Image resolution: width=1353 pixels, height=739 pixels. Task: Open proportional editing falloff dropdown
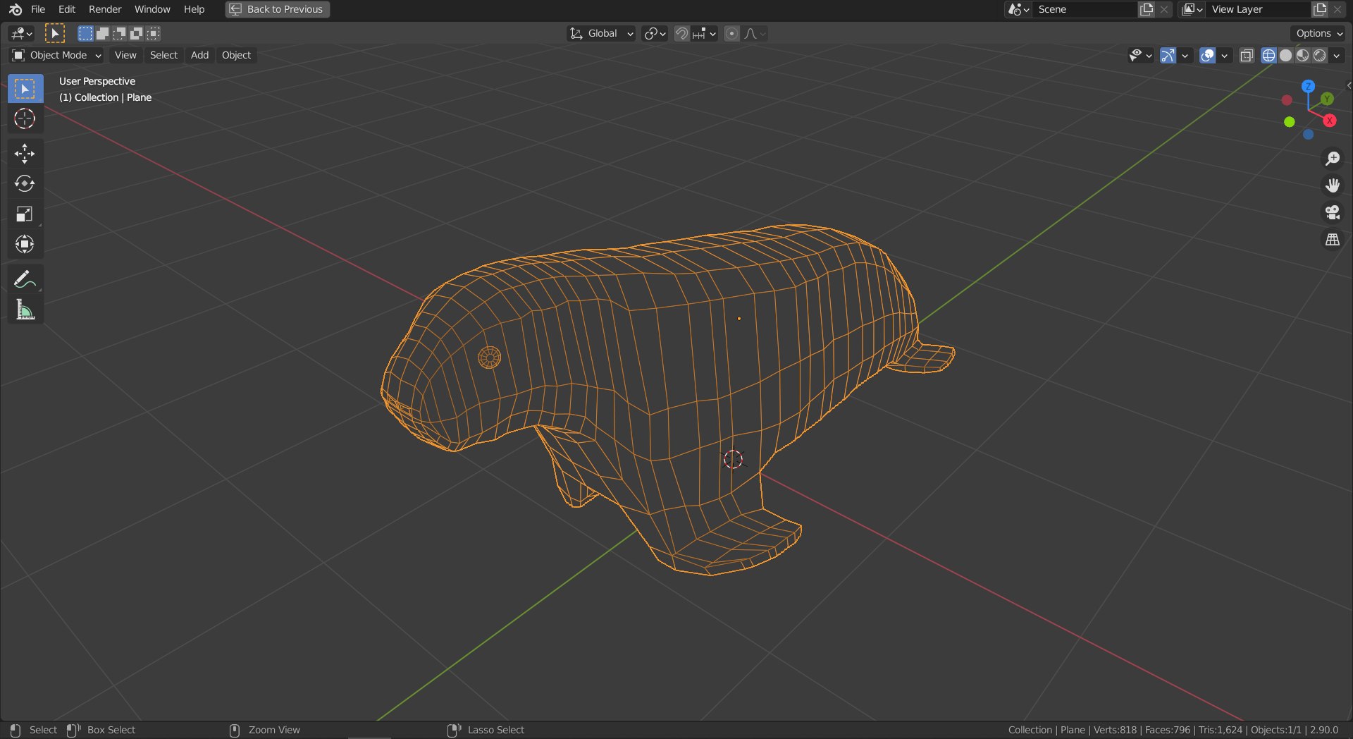pos(754,33)
